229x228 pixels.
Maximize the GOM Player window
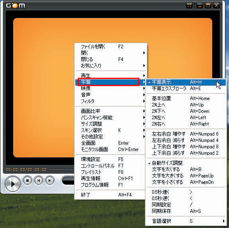208,6
